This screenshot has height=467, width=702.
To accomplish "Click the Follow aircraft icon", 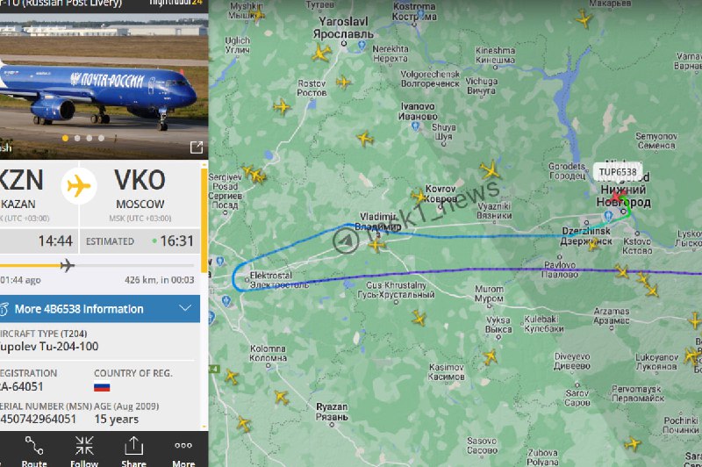I will pyautogui.click(x=84, y=451).
